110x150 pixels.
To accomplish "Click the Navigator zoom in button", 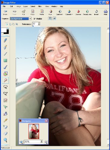I will (x=46, y=142).
